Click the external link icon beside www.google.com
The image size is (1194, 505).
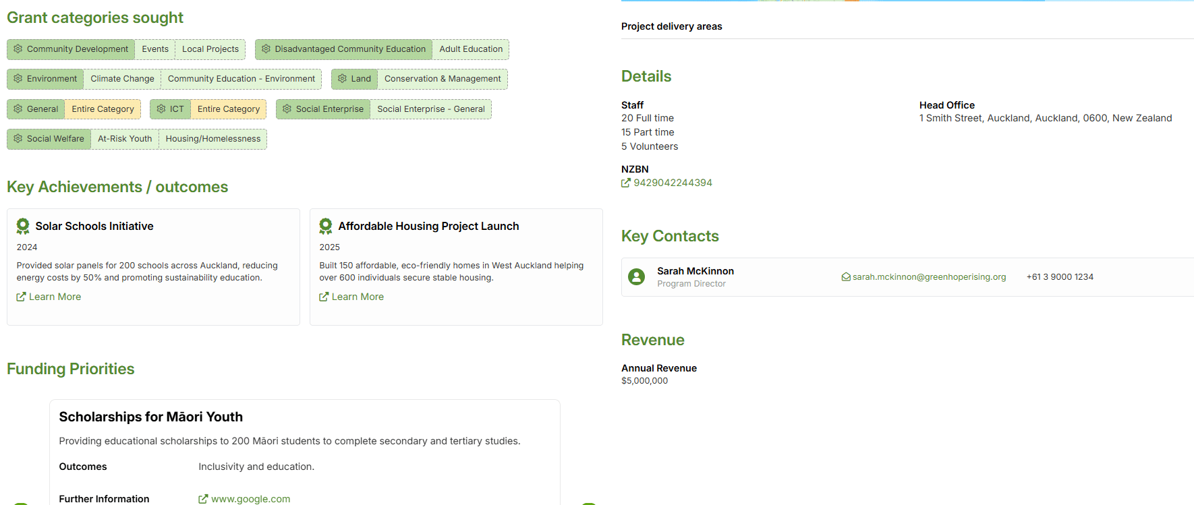coord(203,499)
